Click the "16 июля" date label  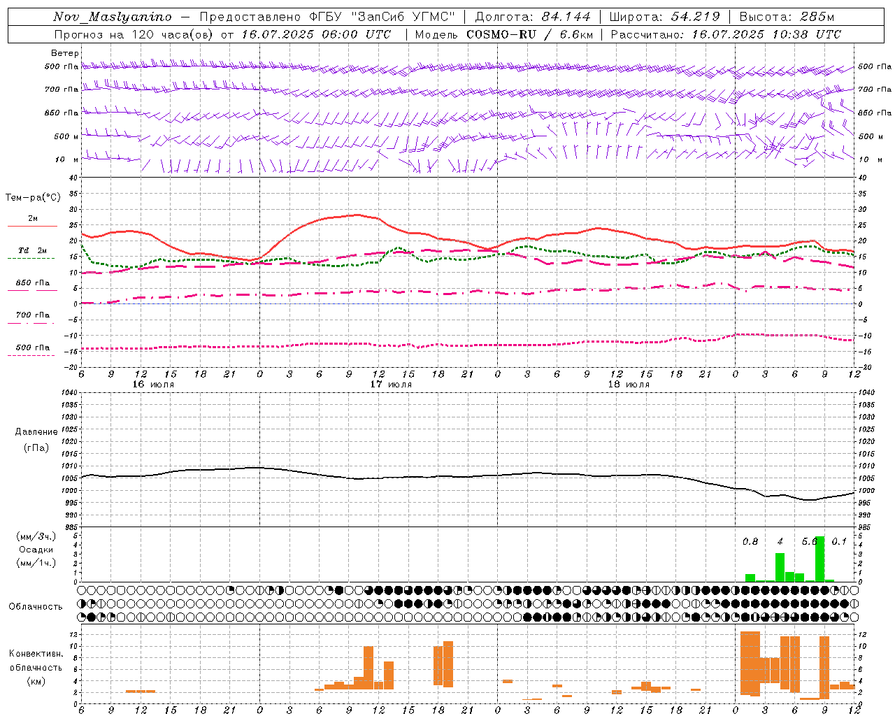pos(153,384)
